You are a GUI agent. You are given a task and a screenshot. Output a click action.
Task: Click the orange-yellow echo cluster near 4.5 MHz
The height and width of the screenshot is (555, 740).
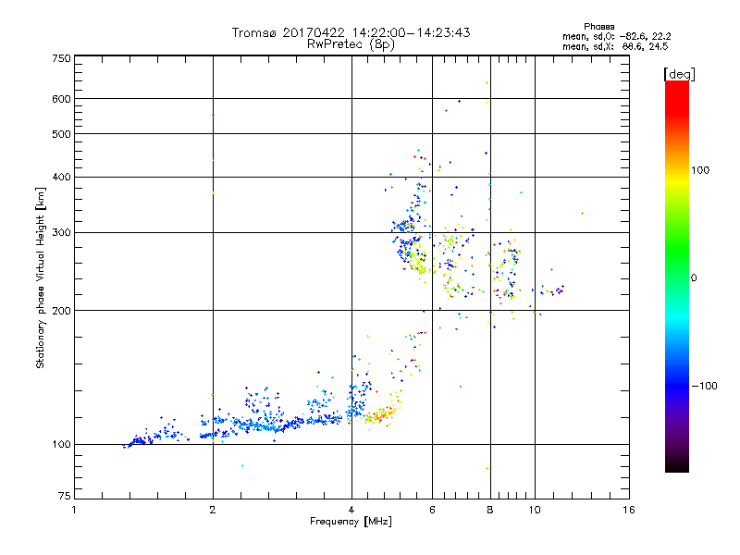pyautogui.click(x=380, y=415)
